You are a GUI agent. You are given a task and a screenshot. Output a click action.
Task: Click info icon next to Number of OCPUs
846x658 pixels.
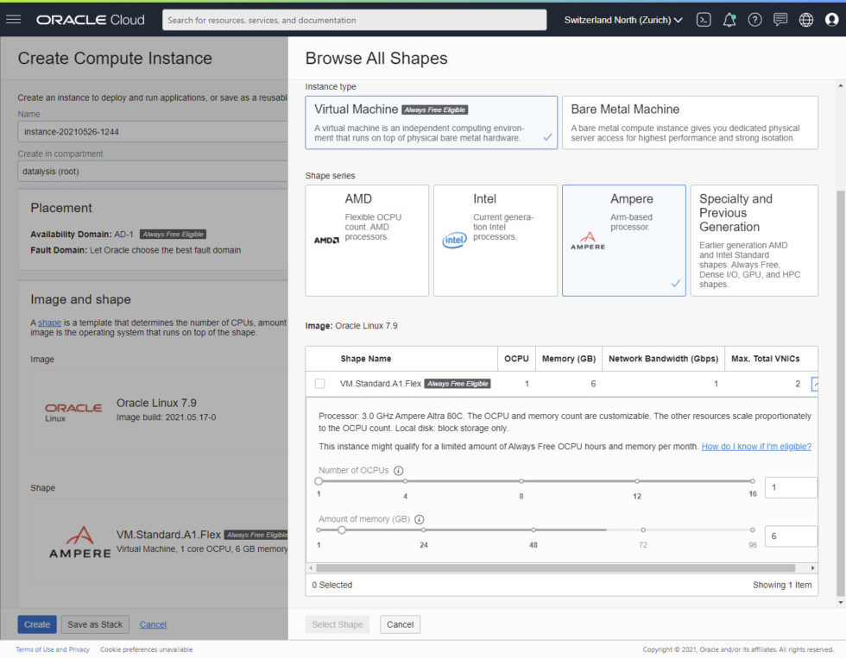tap(398, 471)
